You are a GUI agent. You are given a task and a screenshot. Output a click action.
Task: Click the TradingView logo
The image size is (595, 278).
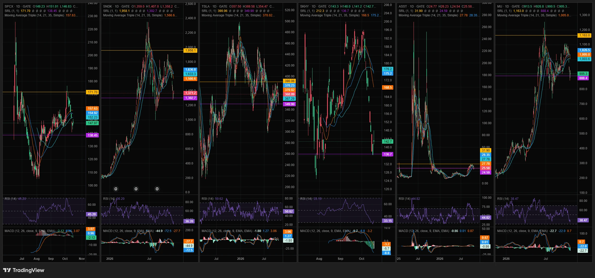click(x=24, y=270)
